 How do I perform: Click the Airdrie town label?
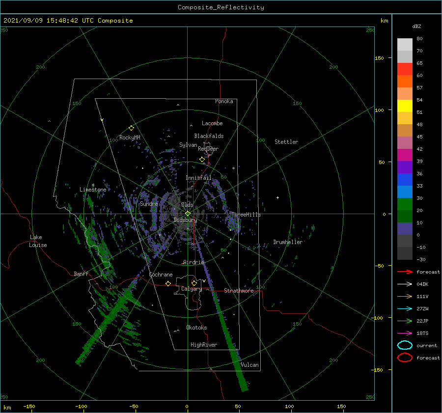coord(193,262)
